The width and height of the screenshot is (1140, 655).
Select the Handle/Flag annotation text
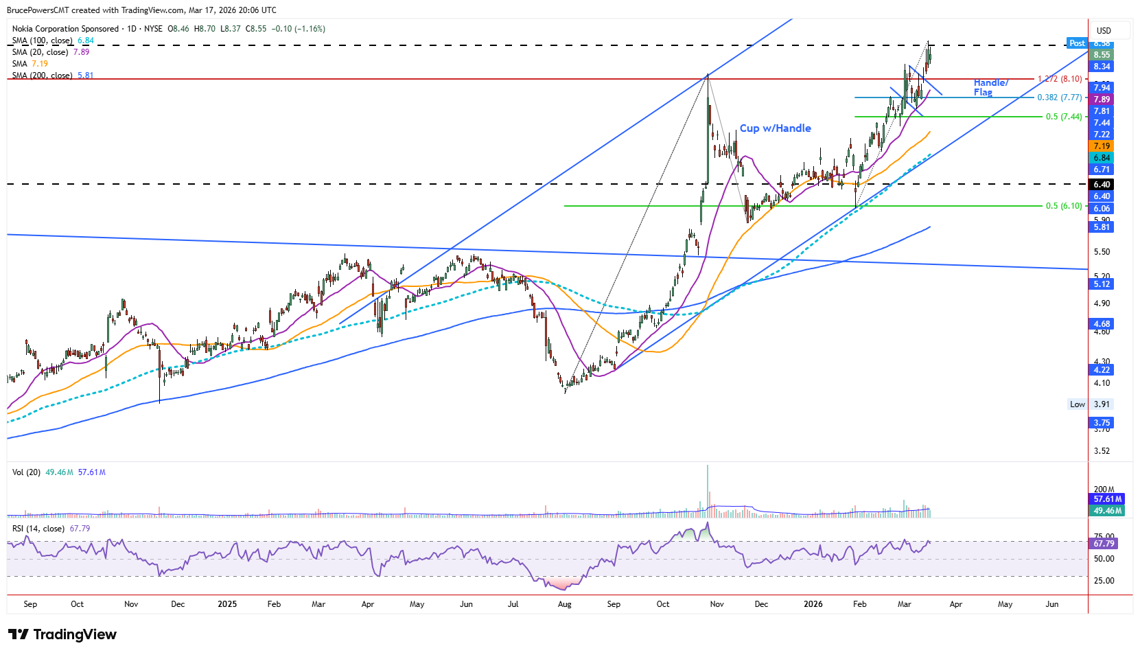(x=990, y=87)
